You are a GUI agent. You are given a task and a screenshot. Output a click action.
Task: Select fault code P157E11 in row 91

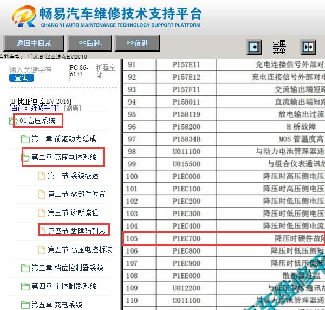(x=186, y=65)
